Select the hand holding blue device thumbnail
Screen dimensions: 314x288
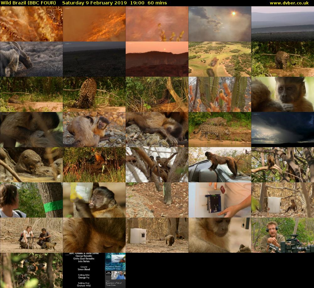(220, 200)
